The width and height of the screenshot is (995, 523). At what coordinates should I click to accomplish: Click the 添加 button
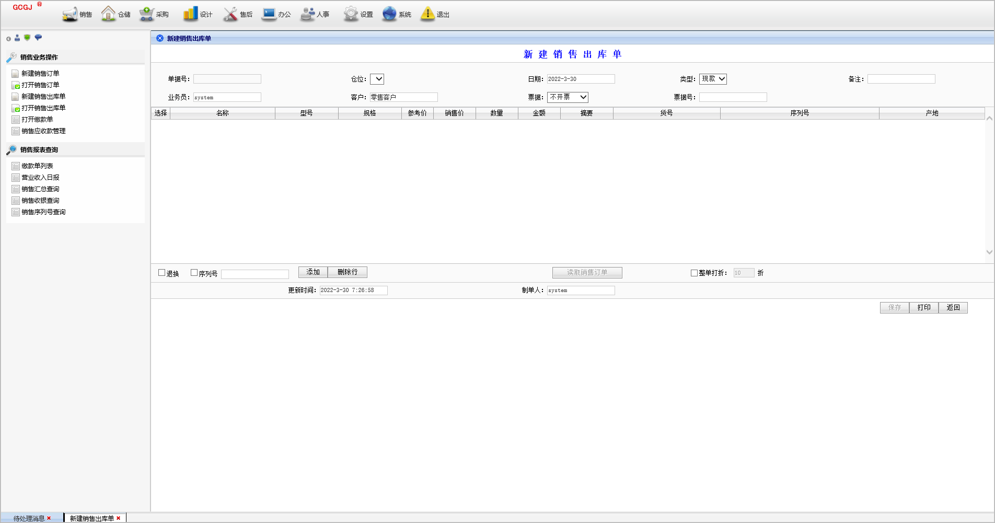coord(313,272)
